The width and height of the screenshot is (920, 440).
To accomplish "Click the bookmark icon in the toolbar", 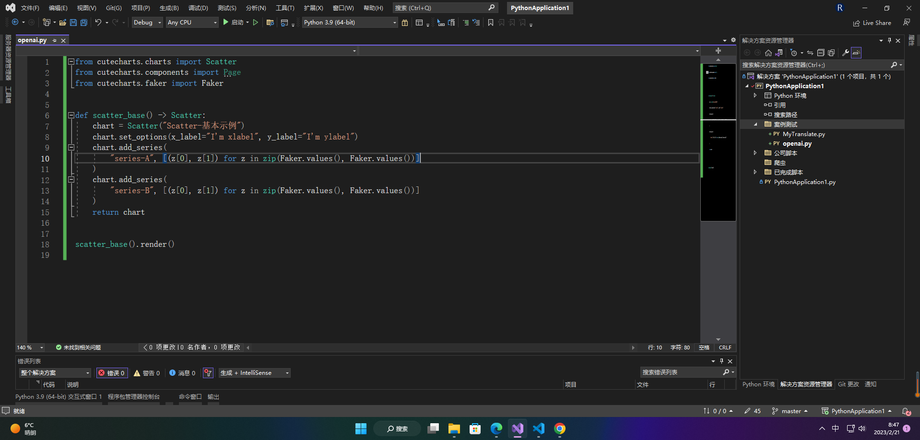I will coord(490,23).
